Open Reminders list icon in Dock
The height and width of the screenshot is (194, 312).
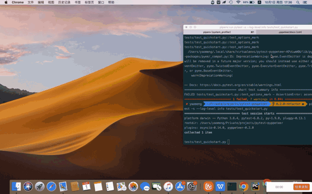110,186
